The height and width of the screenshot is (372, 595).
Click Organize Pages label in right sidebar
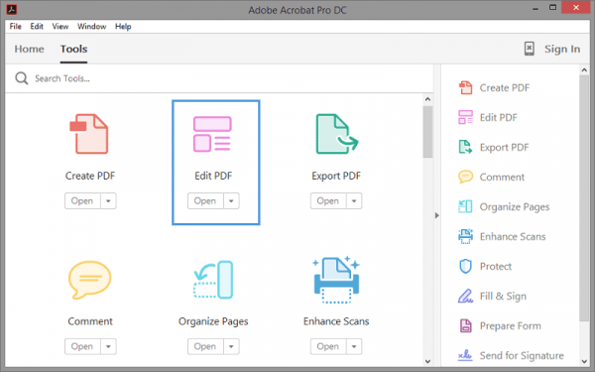coord(515,207)
